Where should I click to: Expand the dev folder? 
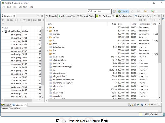(x=47, y=50)
